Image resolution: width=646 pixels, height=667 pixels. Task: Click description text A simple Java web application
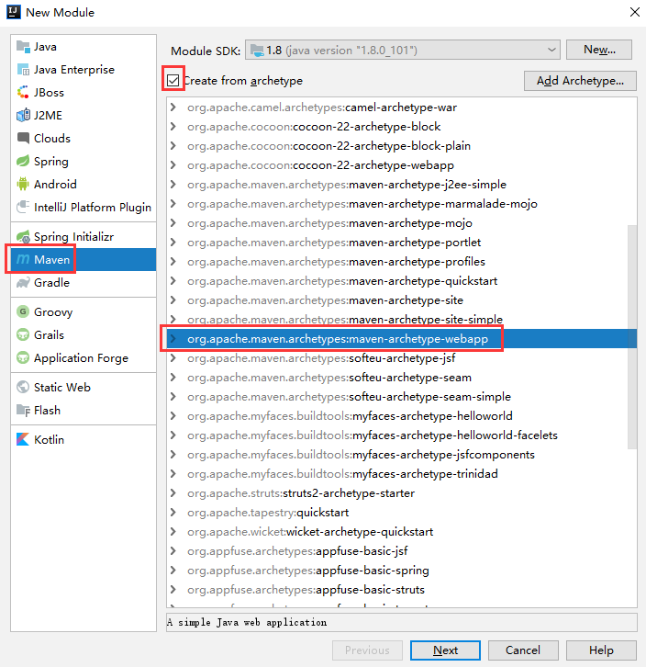tap(247, 622)
